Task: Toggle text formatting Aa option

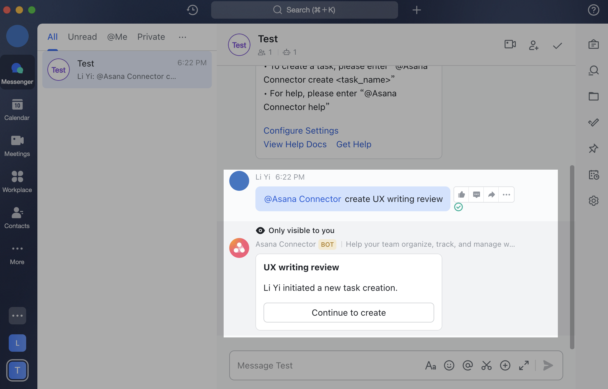Action: [430, 365]
